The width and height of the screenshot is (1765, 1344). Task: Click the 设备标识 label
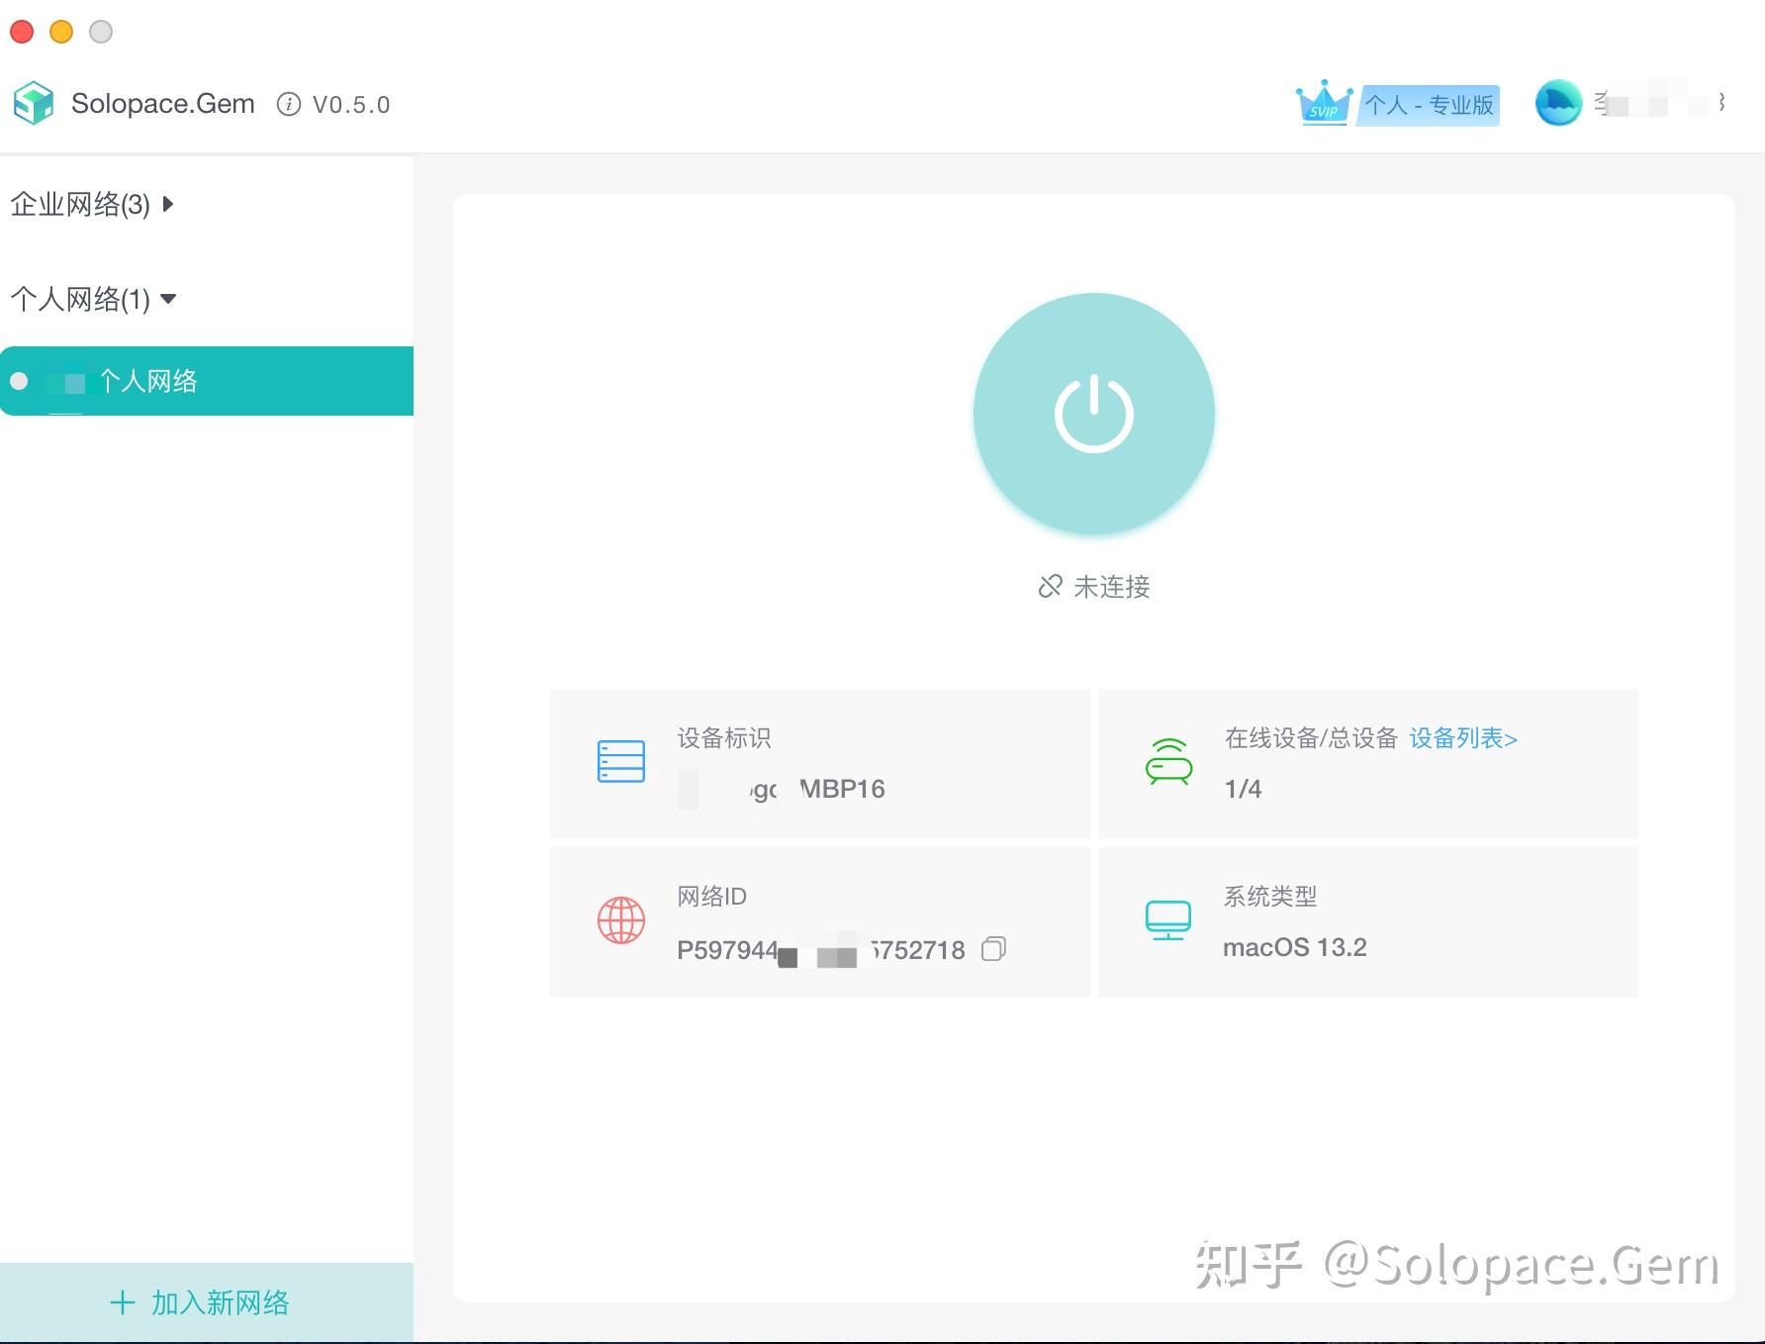(x=724, y=738)
